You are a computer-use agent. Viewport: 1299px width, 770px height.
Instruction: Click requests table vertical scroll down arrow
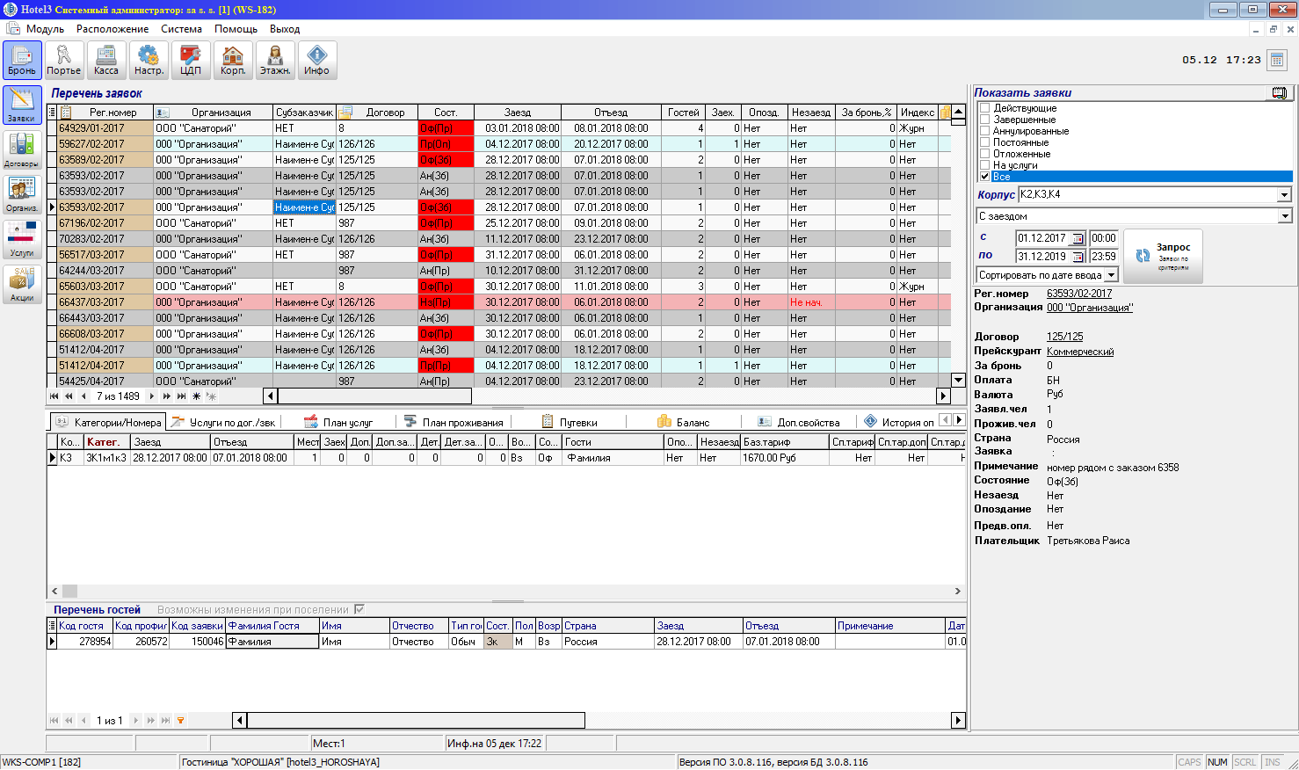pos(958,381)
